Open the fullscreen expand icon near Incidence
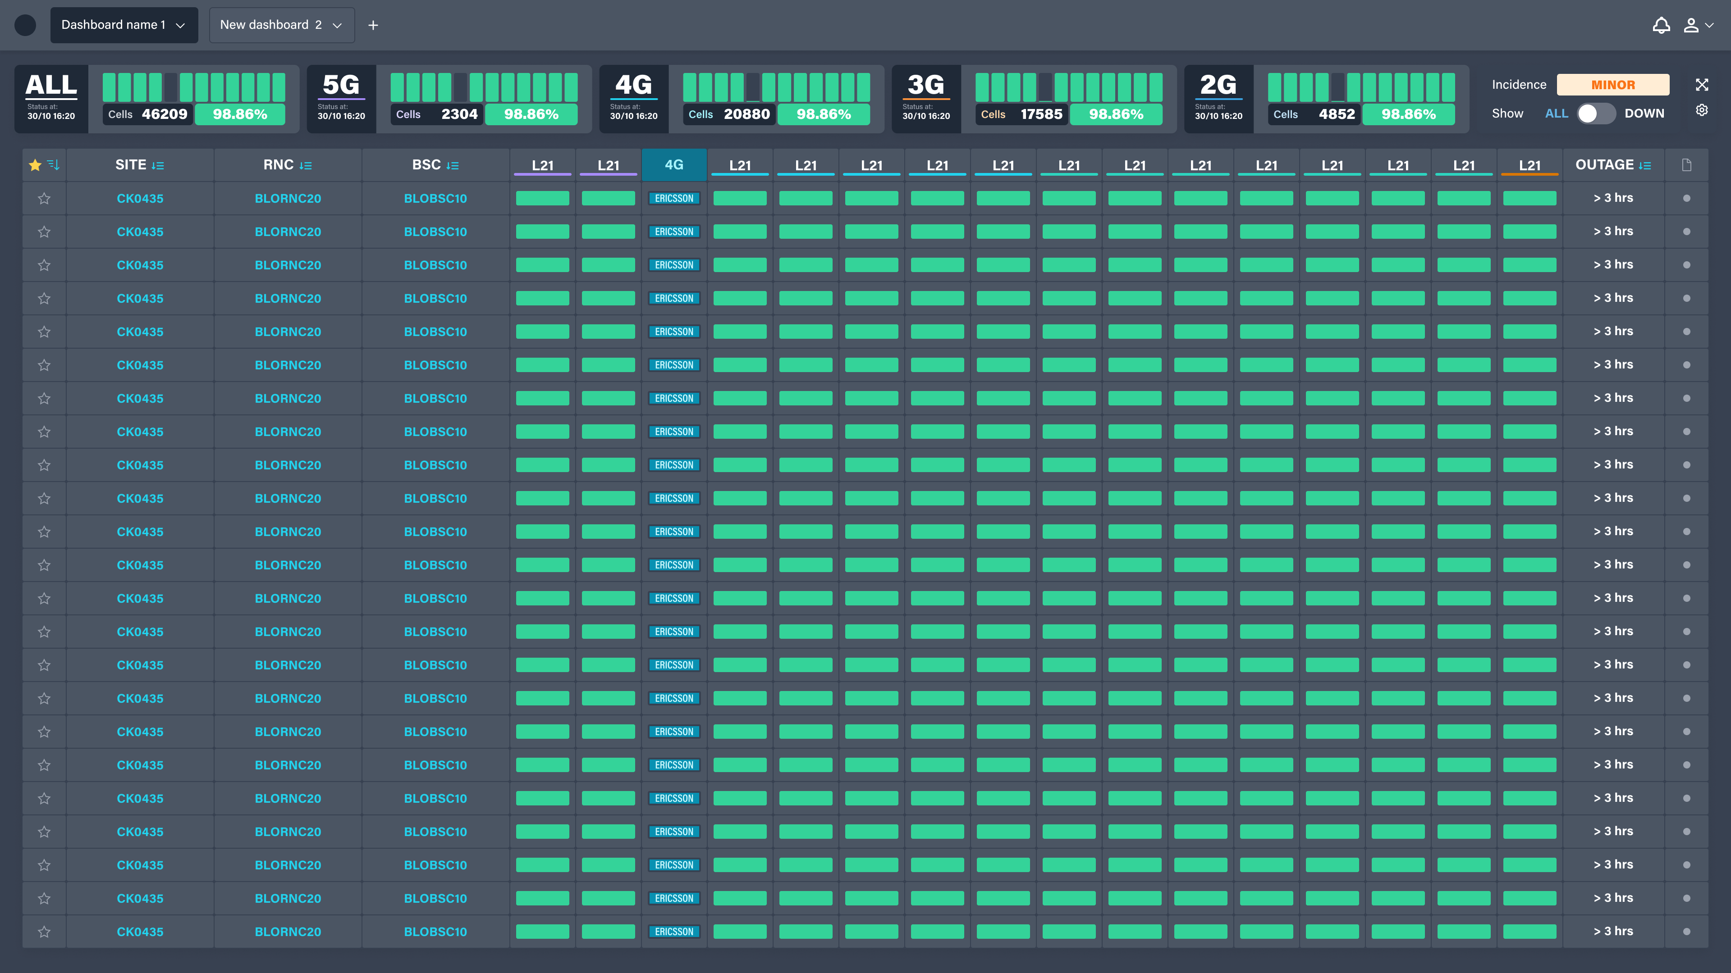Viewport: 1731px width, 973px height. (x=1702, y=85)
